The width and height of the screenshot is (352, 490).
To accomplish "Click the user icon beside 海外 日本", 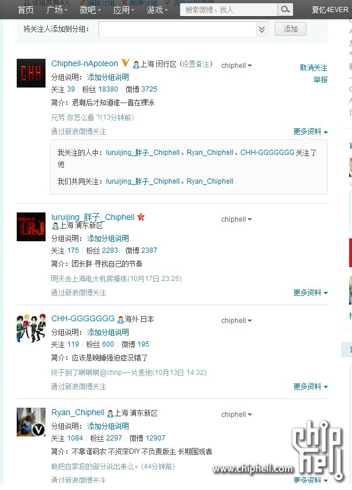I will click(120, 320).
